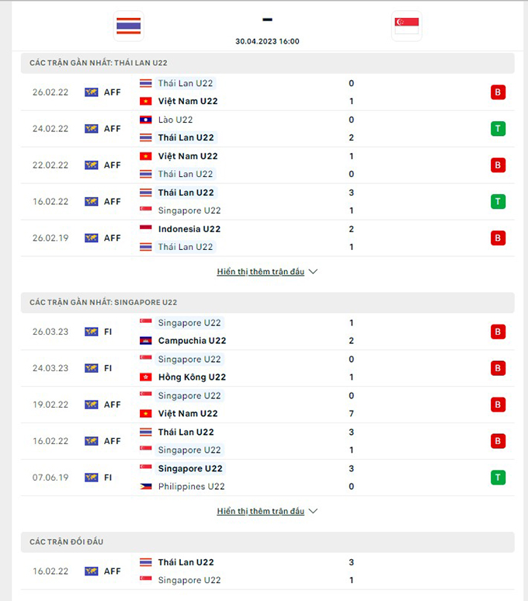Image resolution: width=528 pixels, height=601 pixels.
Task: Click 'Hiển thị thêm trận đấu' under Singapore section
Action: (x=261, y=511)
